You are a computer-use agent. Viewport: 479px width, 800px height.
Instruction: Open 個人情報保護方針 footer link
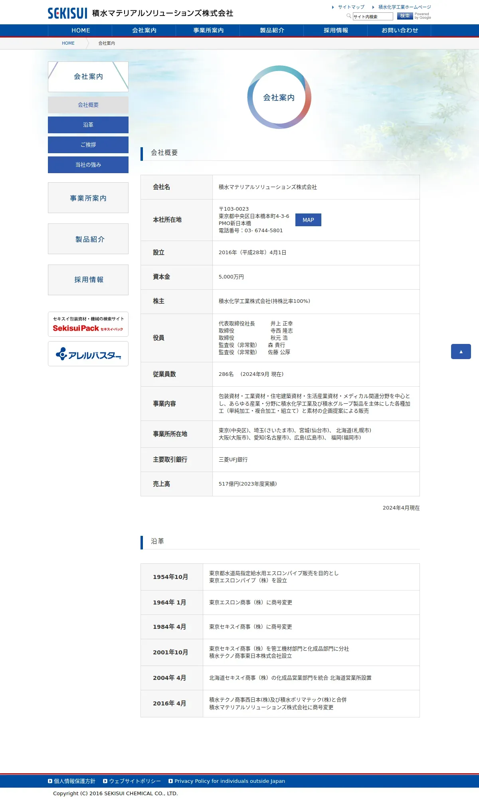click(75, 781)
